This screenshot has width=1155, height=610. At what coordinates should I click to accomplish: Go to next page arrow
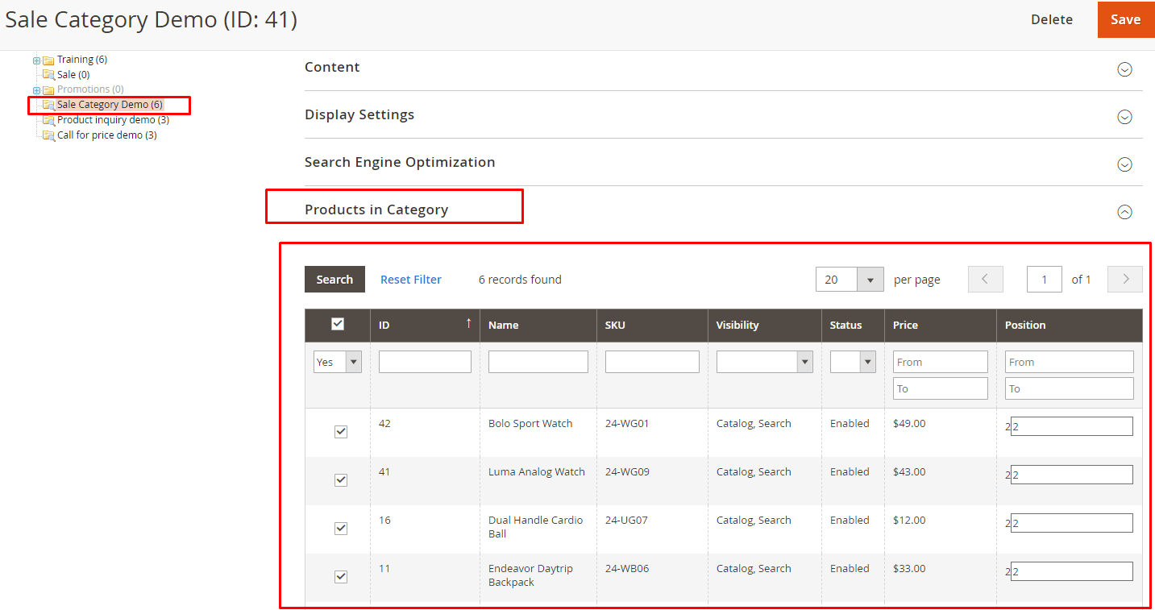(1125, 280)
